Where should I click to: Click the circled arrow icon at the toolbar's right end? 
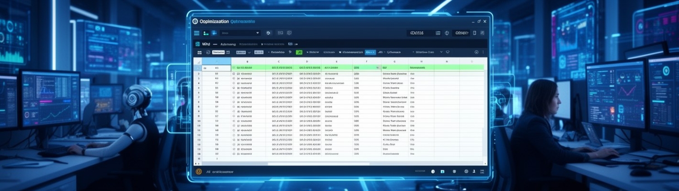pyautogui.click(x=476, y=53)
